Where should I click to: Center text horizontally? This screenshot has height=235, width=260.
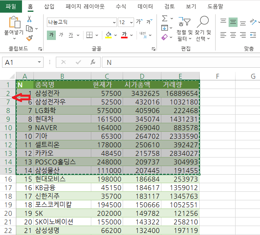[x=233, y=35]
